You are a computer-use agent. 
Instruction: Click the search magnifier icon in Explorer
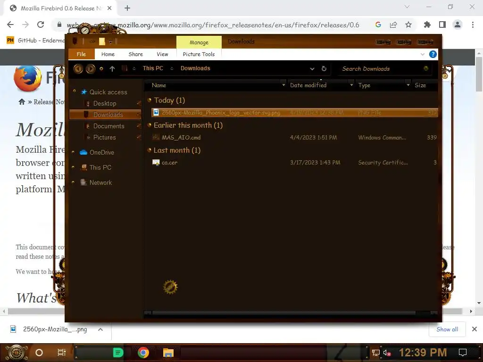pyautogui.click(x=426, y=68)
